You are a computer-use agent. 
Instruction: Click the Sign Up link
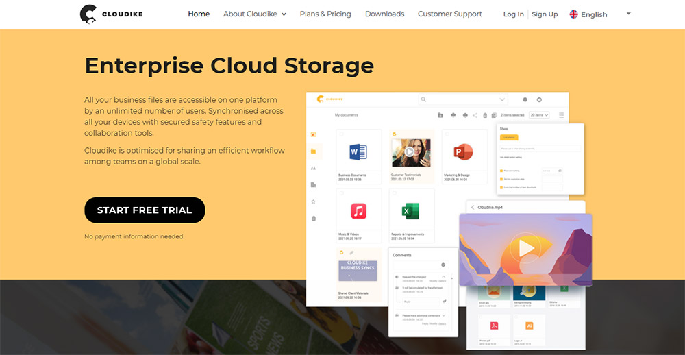coord(545,14)
